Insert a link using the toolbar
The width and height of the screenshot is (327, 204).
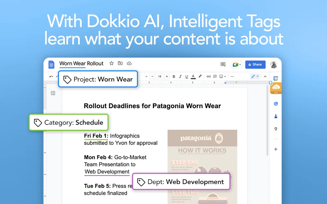tap(209, 76)
